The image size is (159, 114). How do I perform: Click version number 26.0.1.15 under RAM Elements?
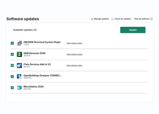click(27, 56)
